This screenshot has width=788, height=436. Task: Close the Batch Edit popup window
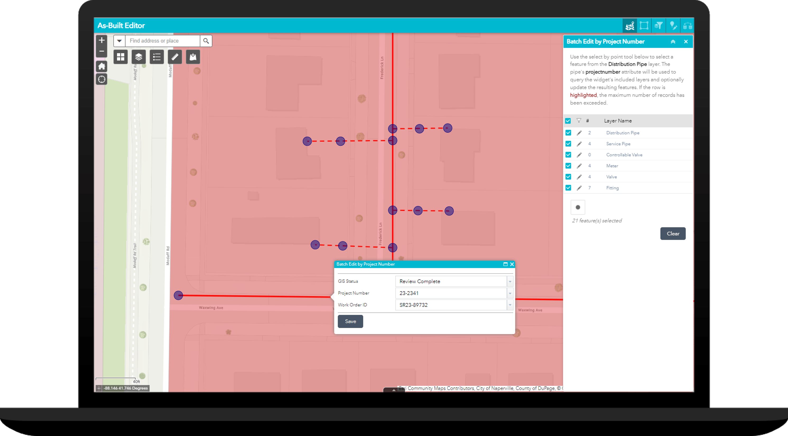tap(512, 264)
